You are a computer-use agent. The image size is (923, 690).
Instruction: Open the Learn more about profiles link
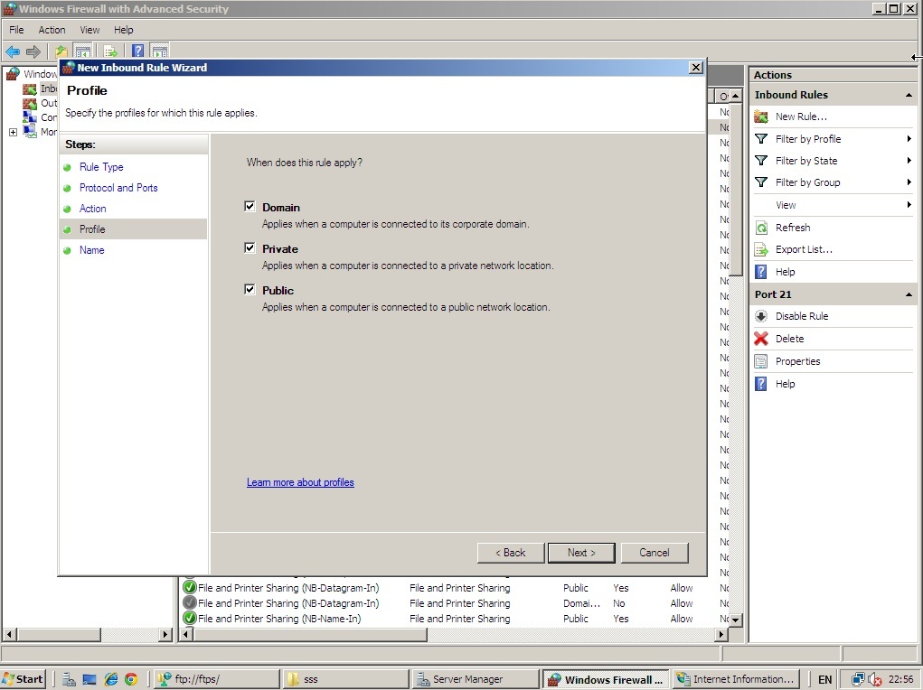point(300,482)
